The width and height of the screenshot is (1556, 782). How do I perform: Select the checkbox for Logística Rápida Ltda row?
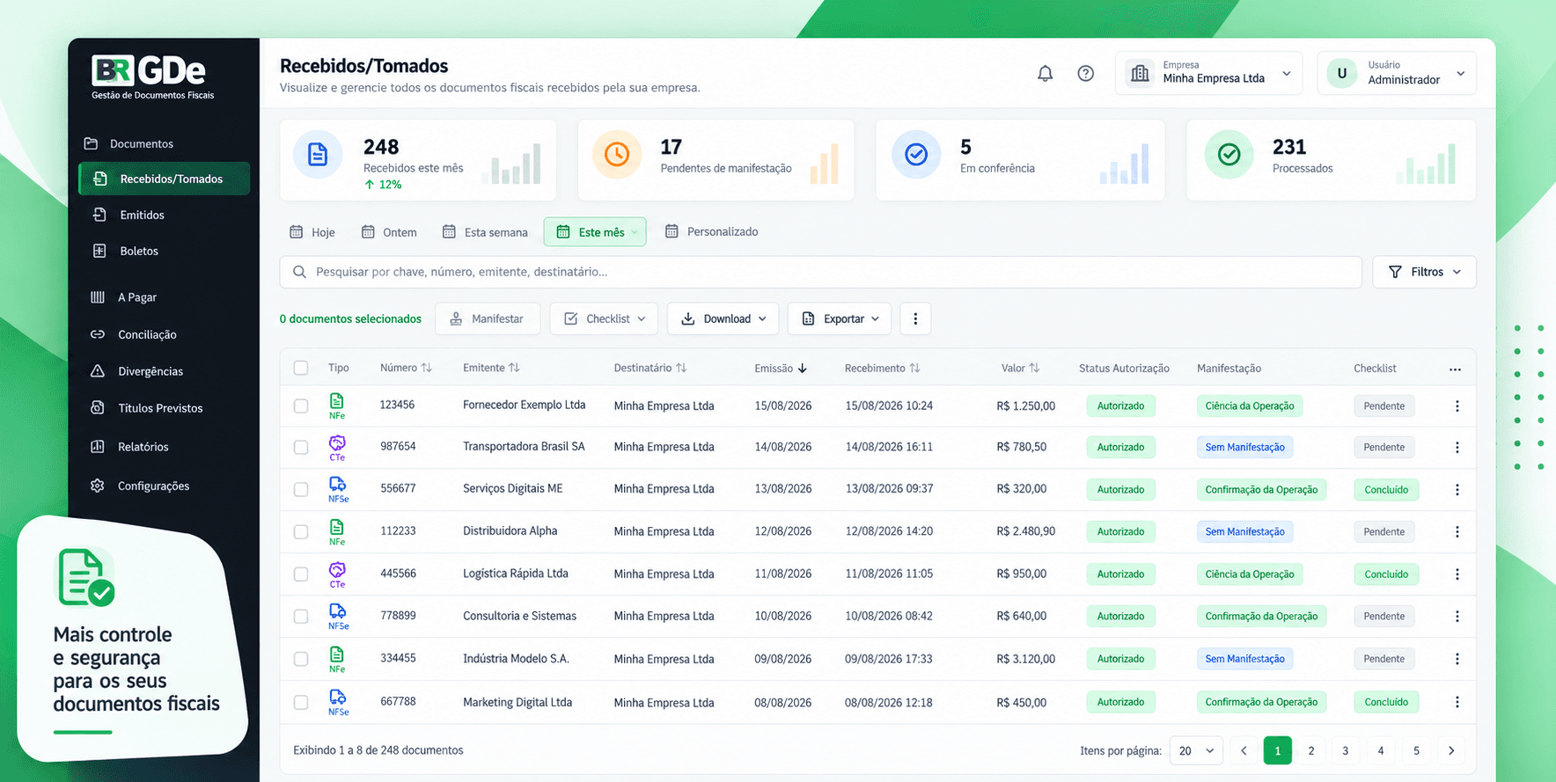coord(301,574)
